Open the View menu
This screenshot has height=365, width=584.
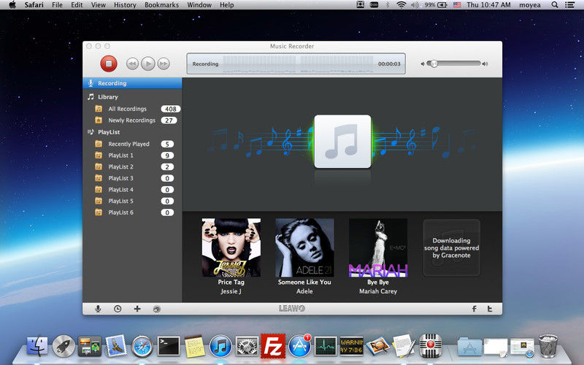click(99, 5)
